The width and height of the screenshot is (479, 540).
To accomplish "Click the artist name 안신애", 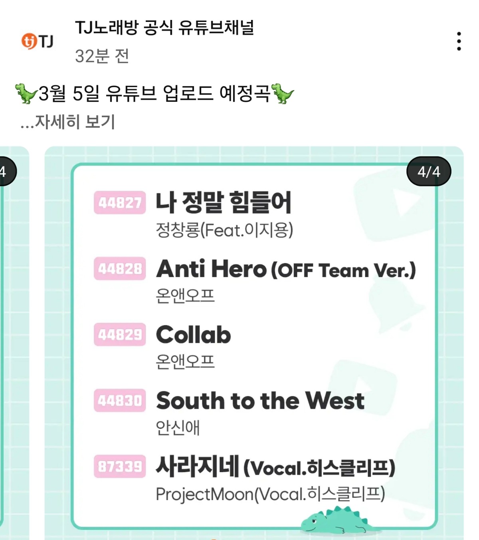I will point(178,427).
